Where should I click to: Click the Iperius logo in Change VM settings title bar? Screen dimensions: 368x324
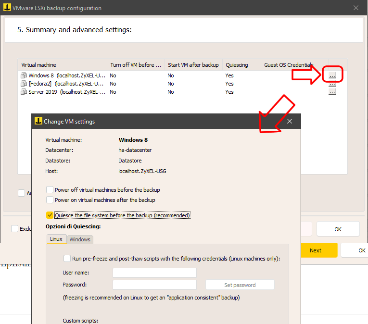(x=38, y=121)
